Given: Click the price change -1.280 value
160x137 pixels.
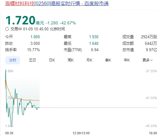Looking at the screenshot, I should (52, 23).
